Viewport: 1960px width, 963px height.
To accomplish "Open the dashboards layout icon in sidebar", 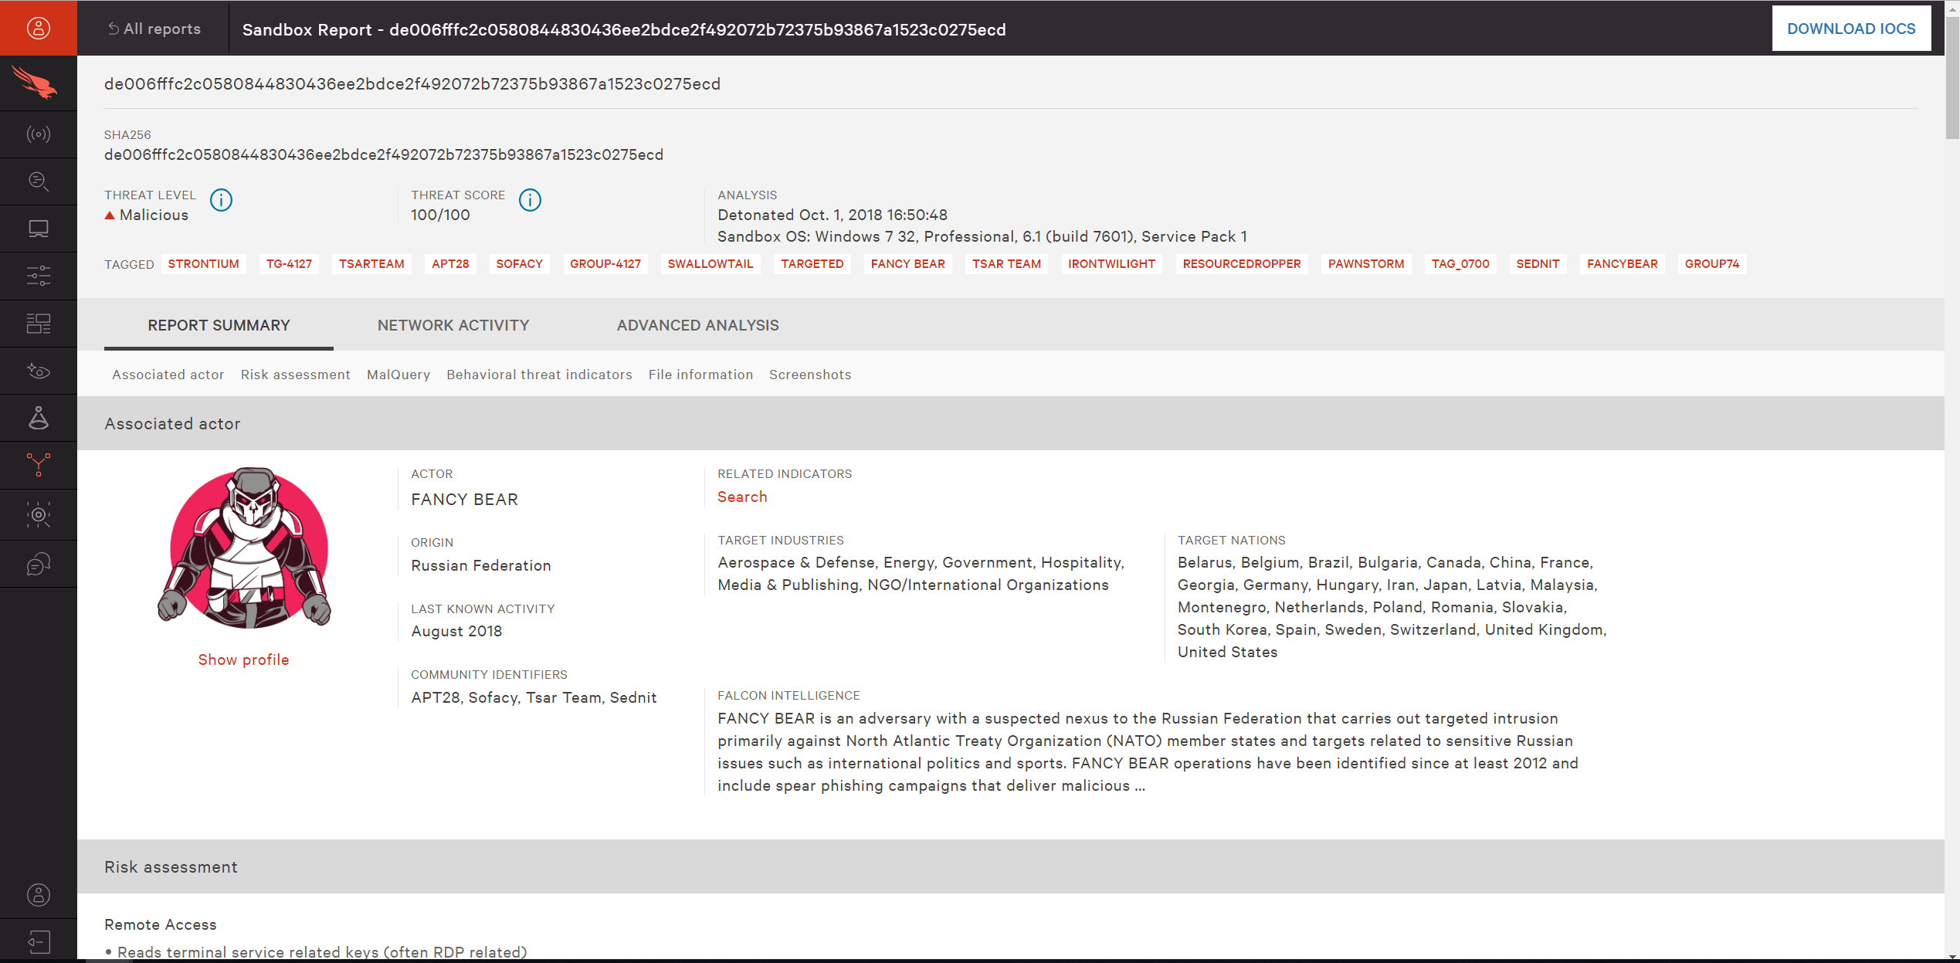I will pos(38,324).
